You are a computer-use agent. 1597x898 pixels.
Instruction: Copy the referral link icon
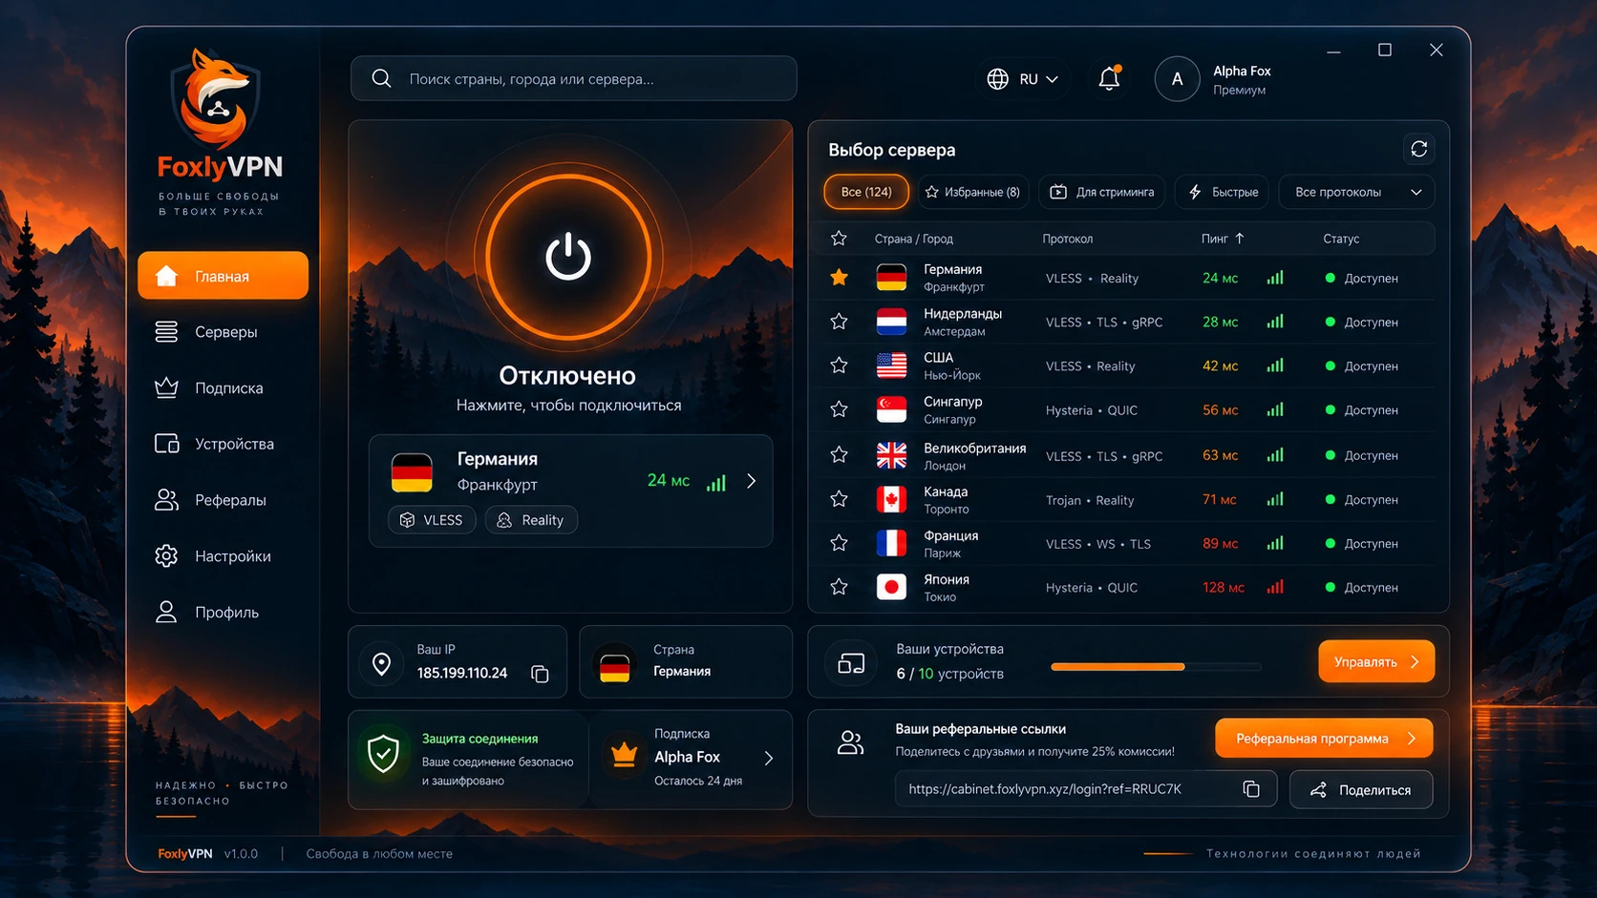(1251, 789)
